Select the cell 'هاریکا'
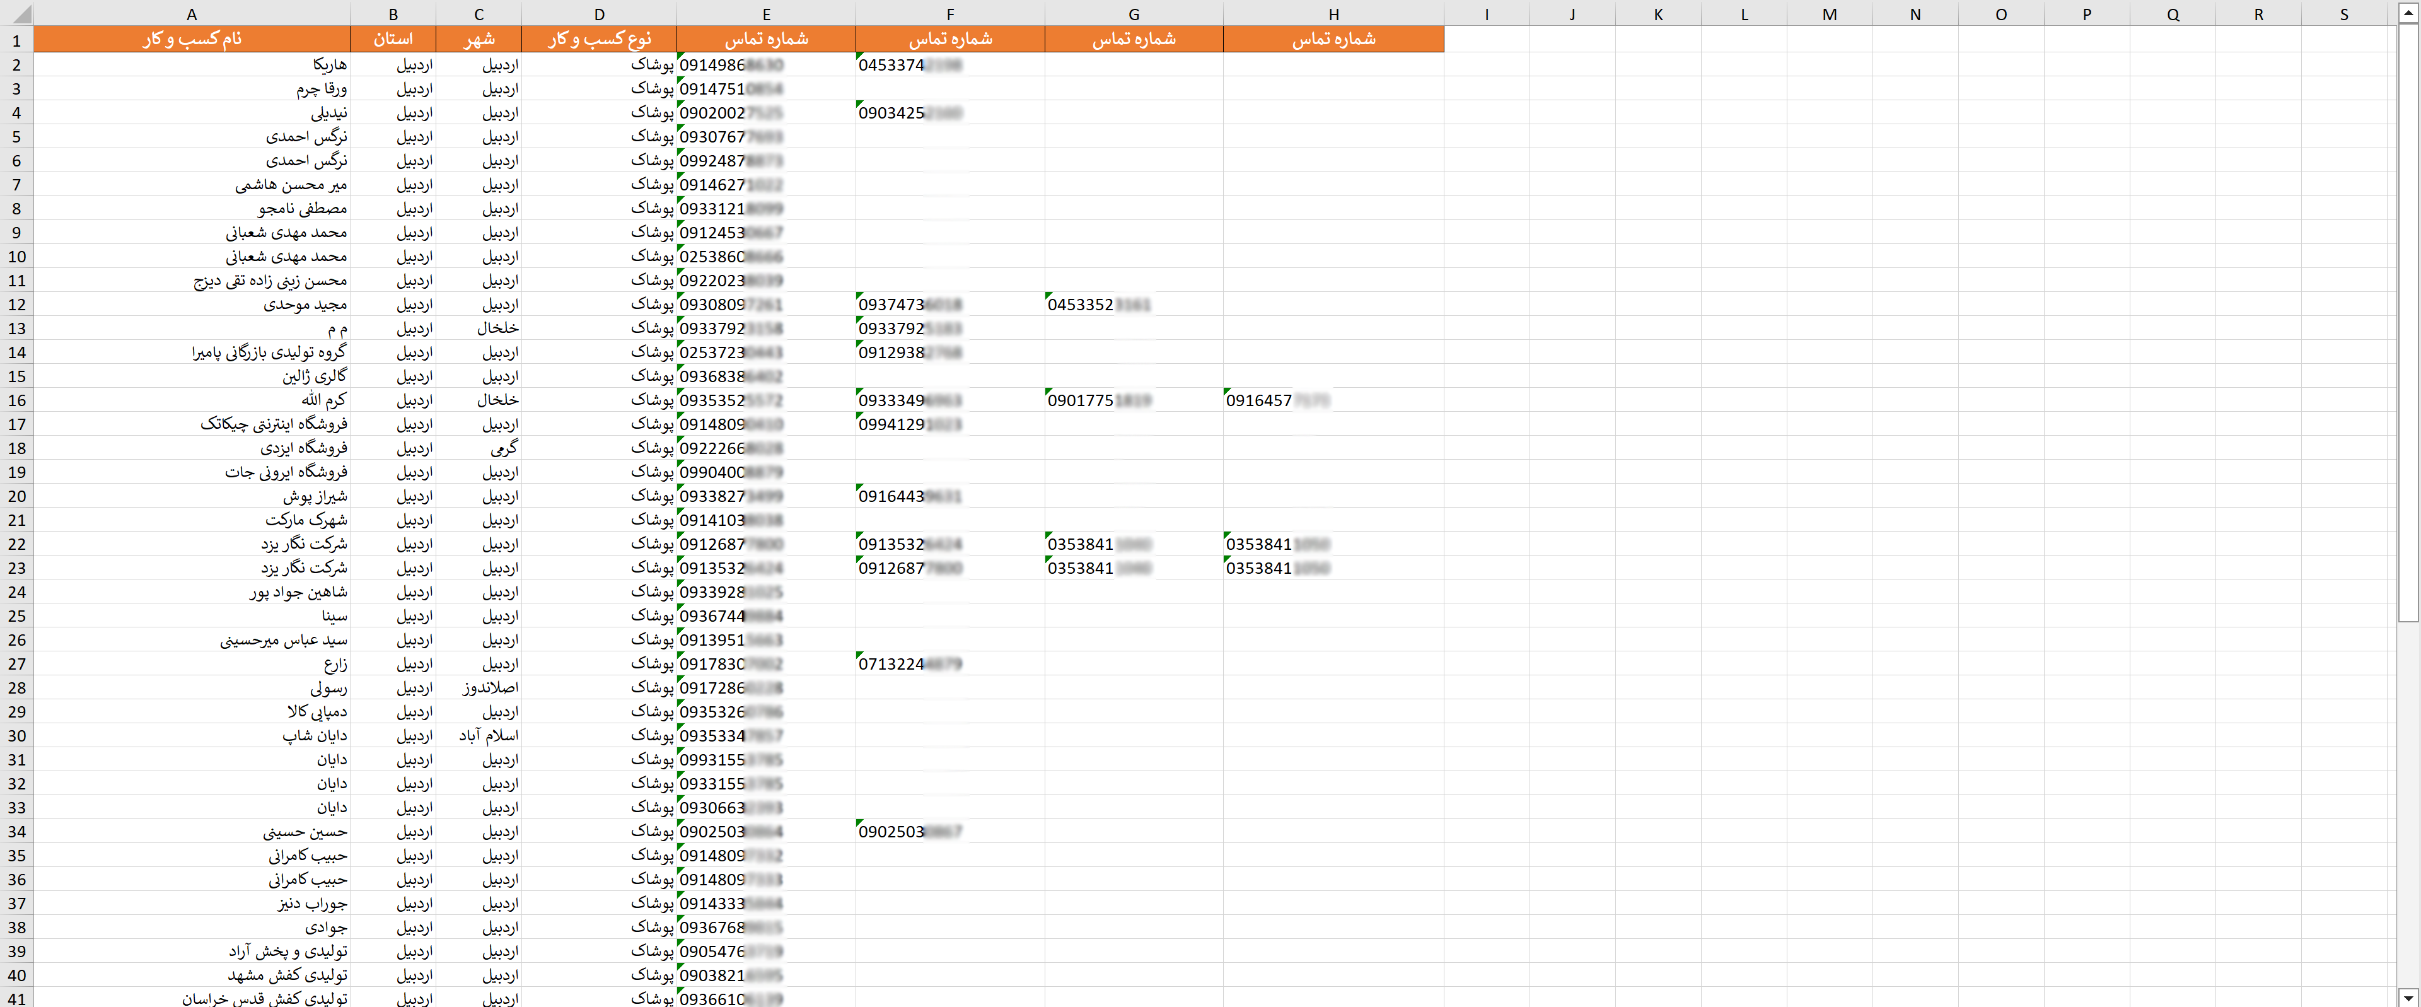 pos(192,64)
